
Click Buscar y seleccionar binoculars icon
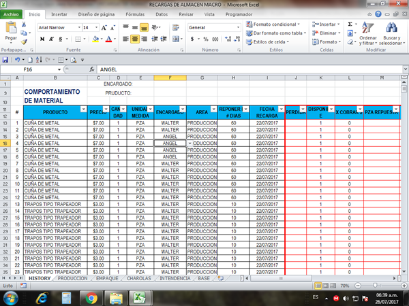tap(391, 33)
